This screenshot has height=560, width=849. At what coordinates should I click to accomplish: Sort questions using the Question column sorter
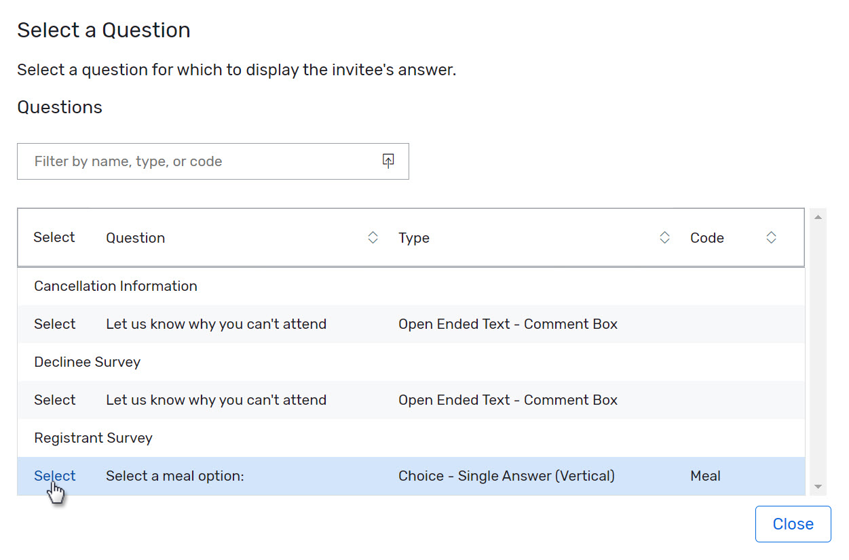coord(373,237)
